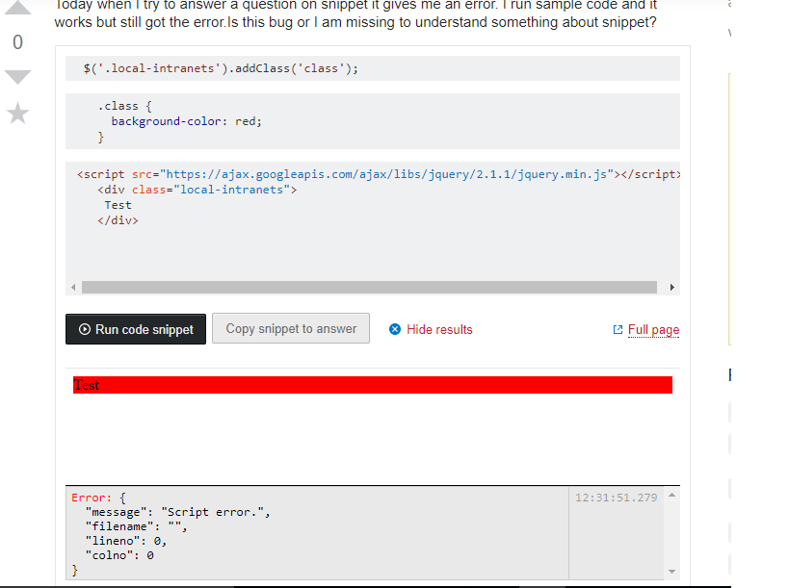Click the "Script error." message text
This screenshot has height=588, width=789.
(212, 512)
